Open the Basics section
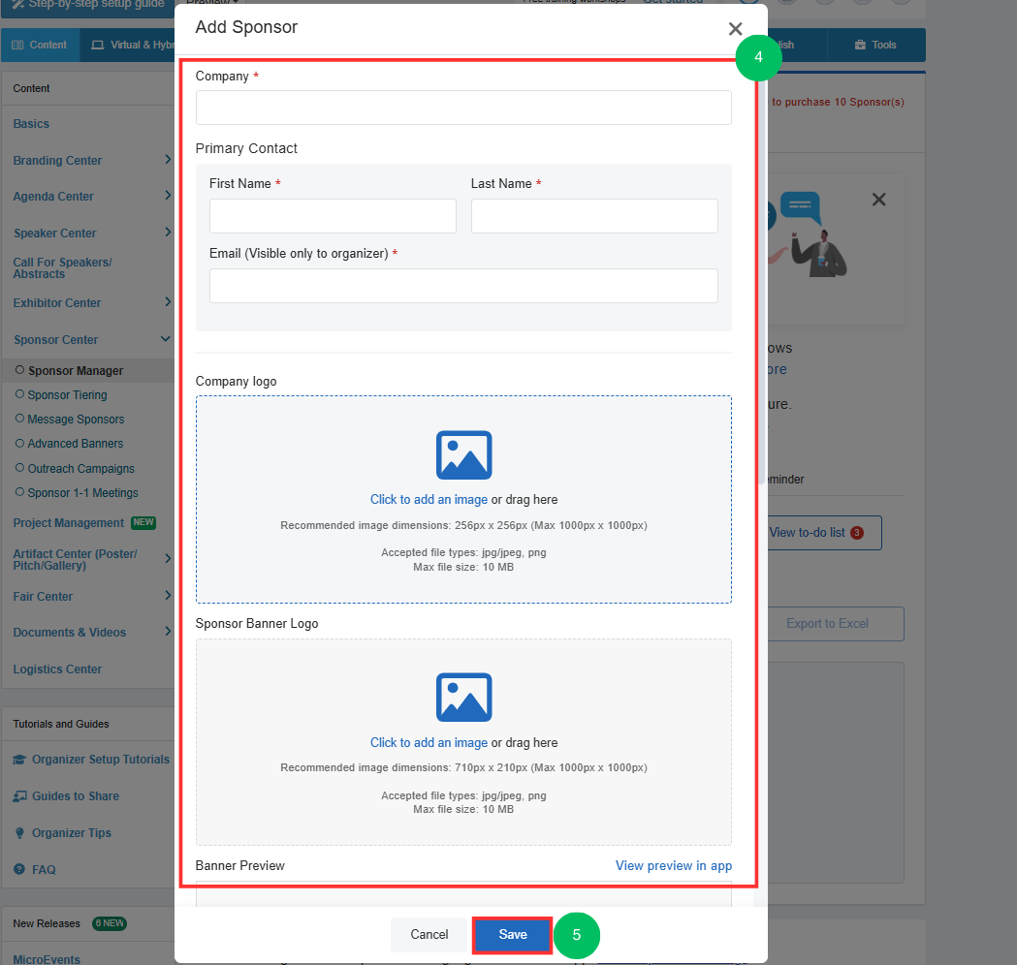This screenshot has height=965, width=1017. [x=31, y=124]
